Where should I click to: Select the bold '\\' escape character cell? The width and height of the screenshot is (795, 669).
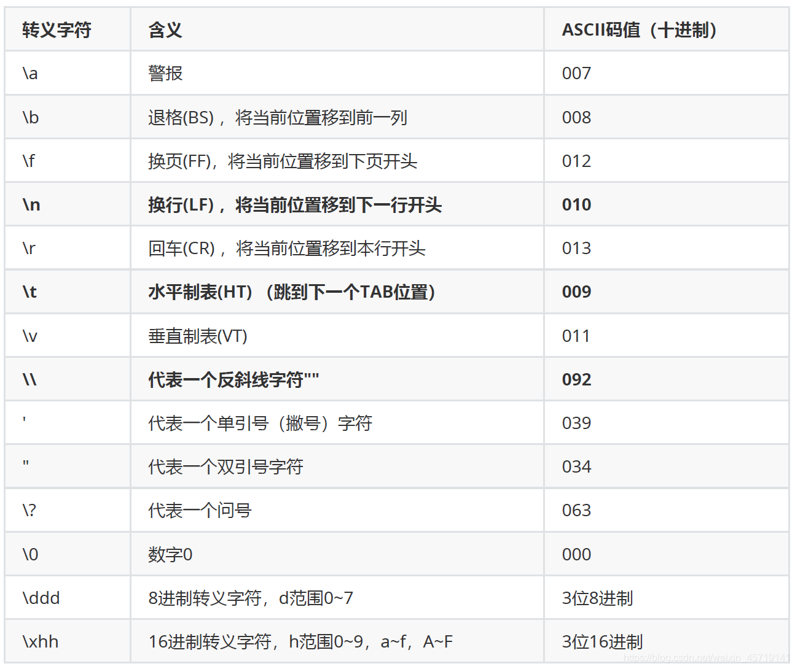[x=68, y=379]
